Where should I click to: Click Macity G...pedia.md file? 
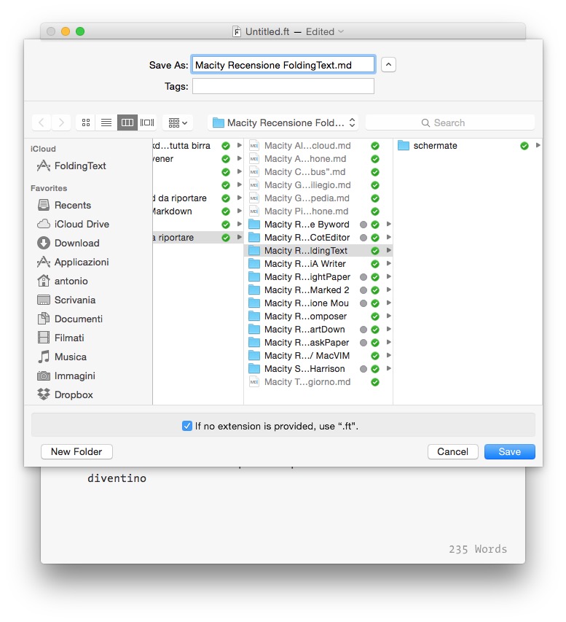[318, 198]
